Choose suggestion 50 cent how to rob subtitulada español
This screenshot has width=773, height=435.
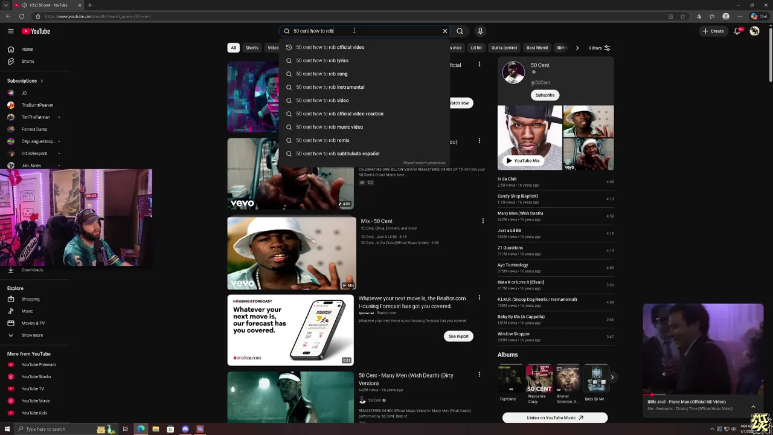[x=365, y=153]
